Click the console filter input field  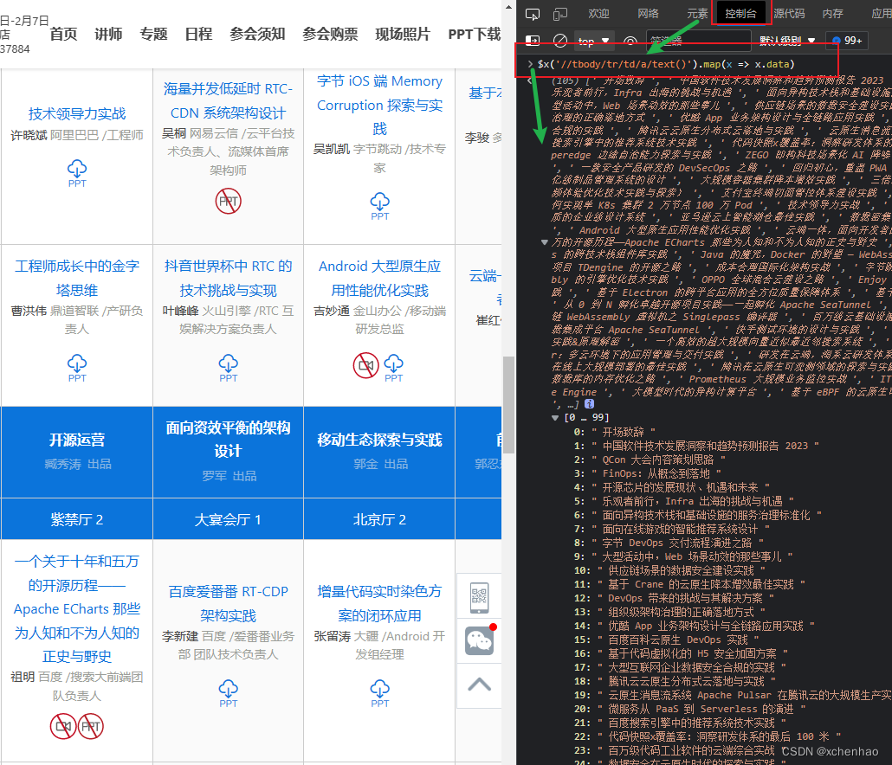pos(699,41)
